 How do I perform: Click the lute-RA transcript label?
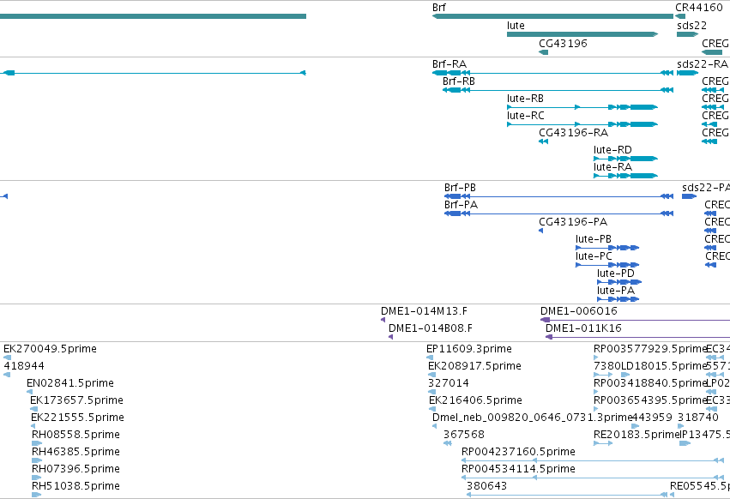click(612, 166)
